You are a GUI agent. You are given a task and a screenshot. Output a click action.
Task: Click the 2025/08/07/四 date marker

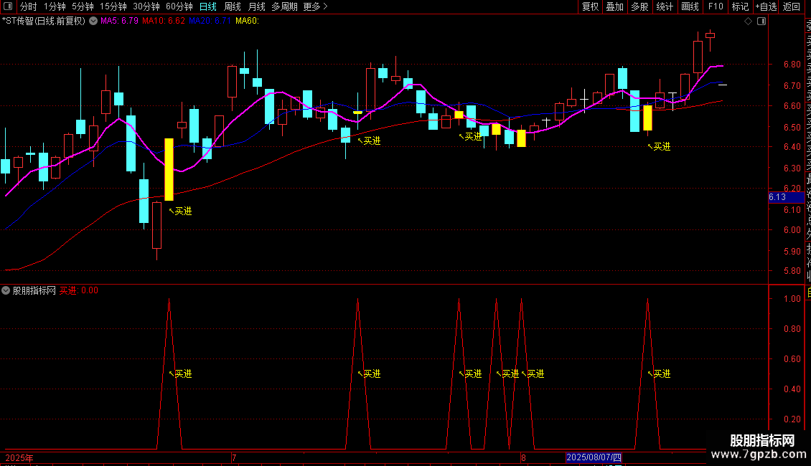[594, 457]
